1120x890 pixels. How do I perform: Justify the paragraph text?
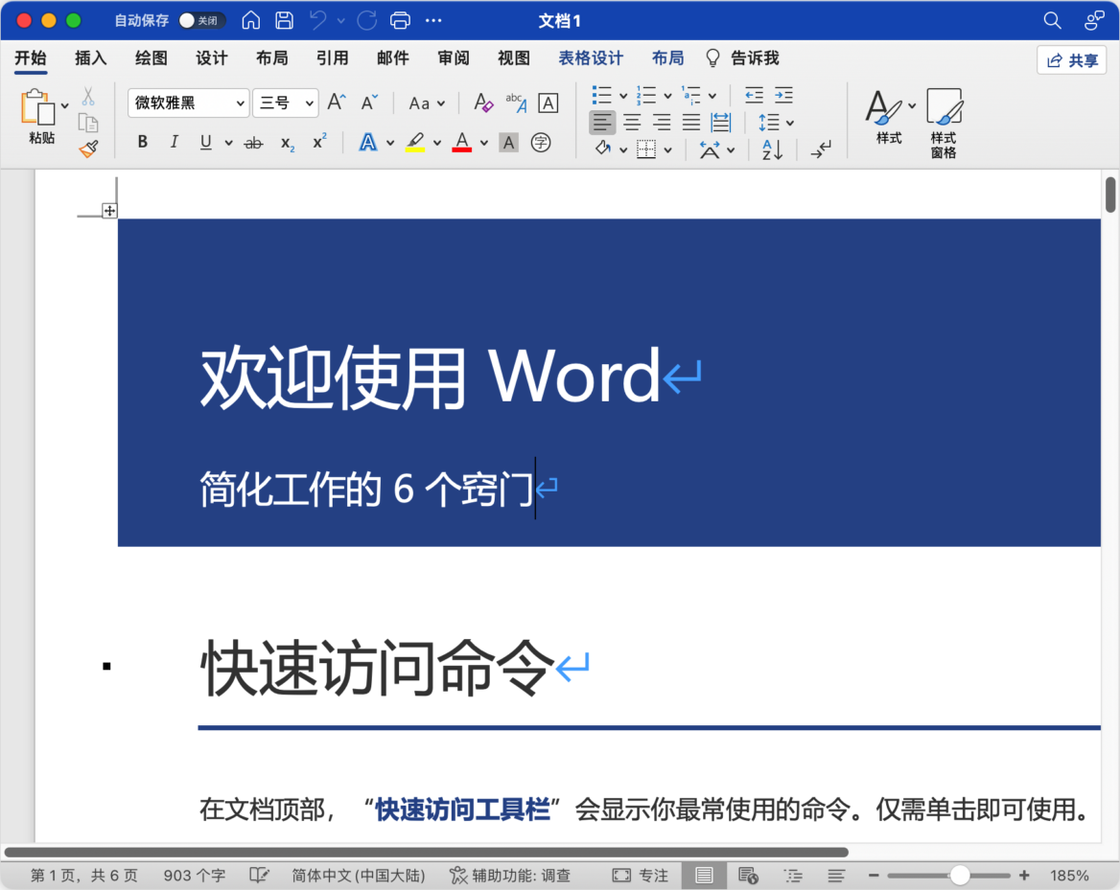(690, 123)
